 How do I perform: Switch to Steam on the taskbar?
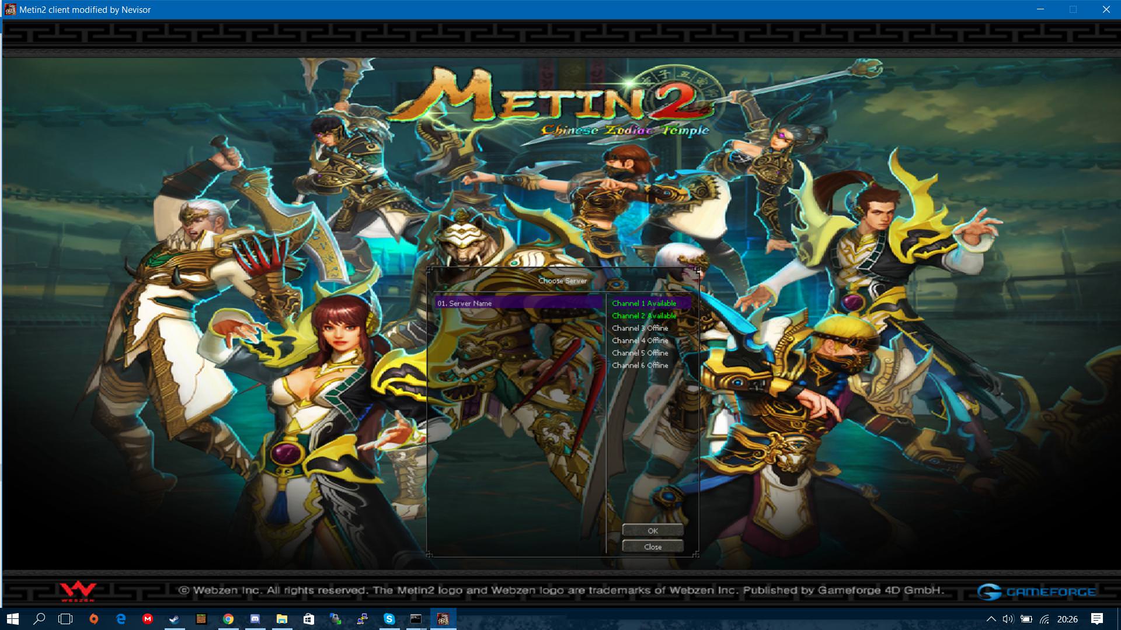[174, 619]
